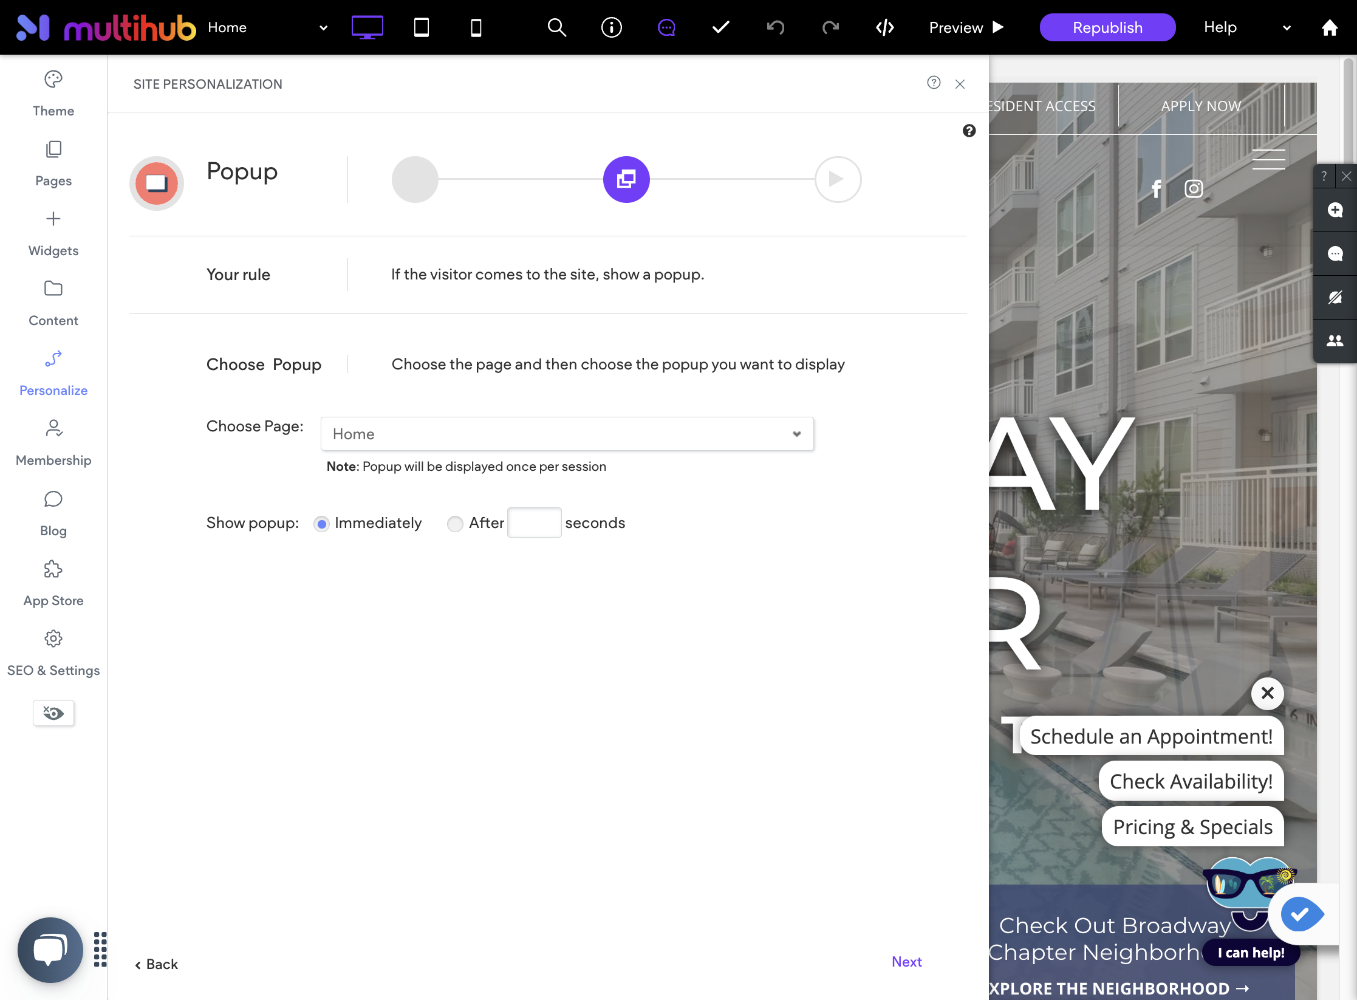Viewport: 1357px width, 1000px height.
Task: Open the Blog panel
Action: click(x=53, y=513)
